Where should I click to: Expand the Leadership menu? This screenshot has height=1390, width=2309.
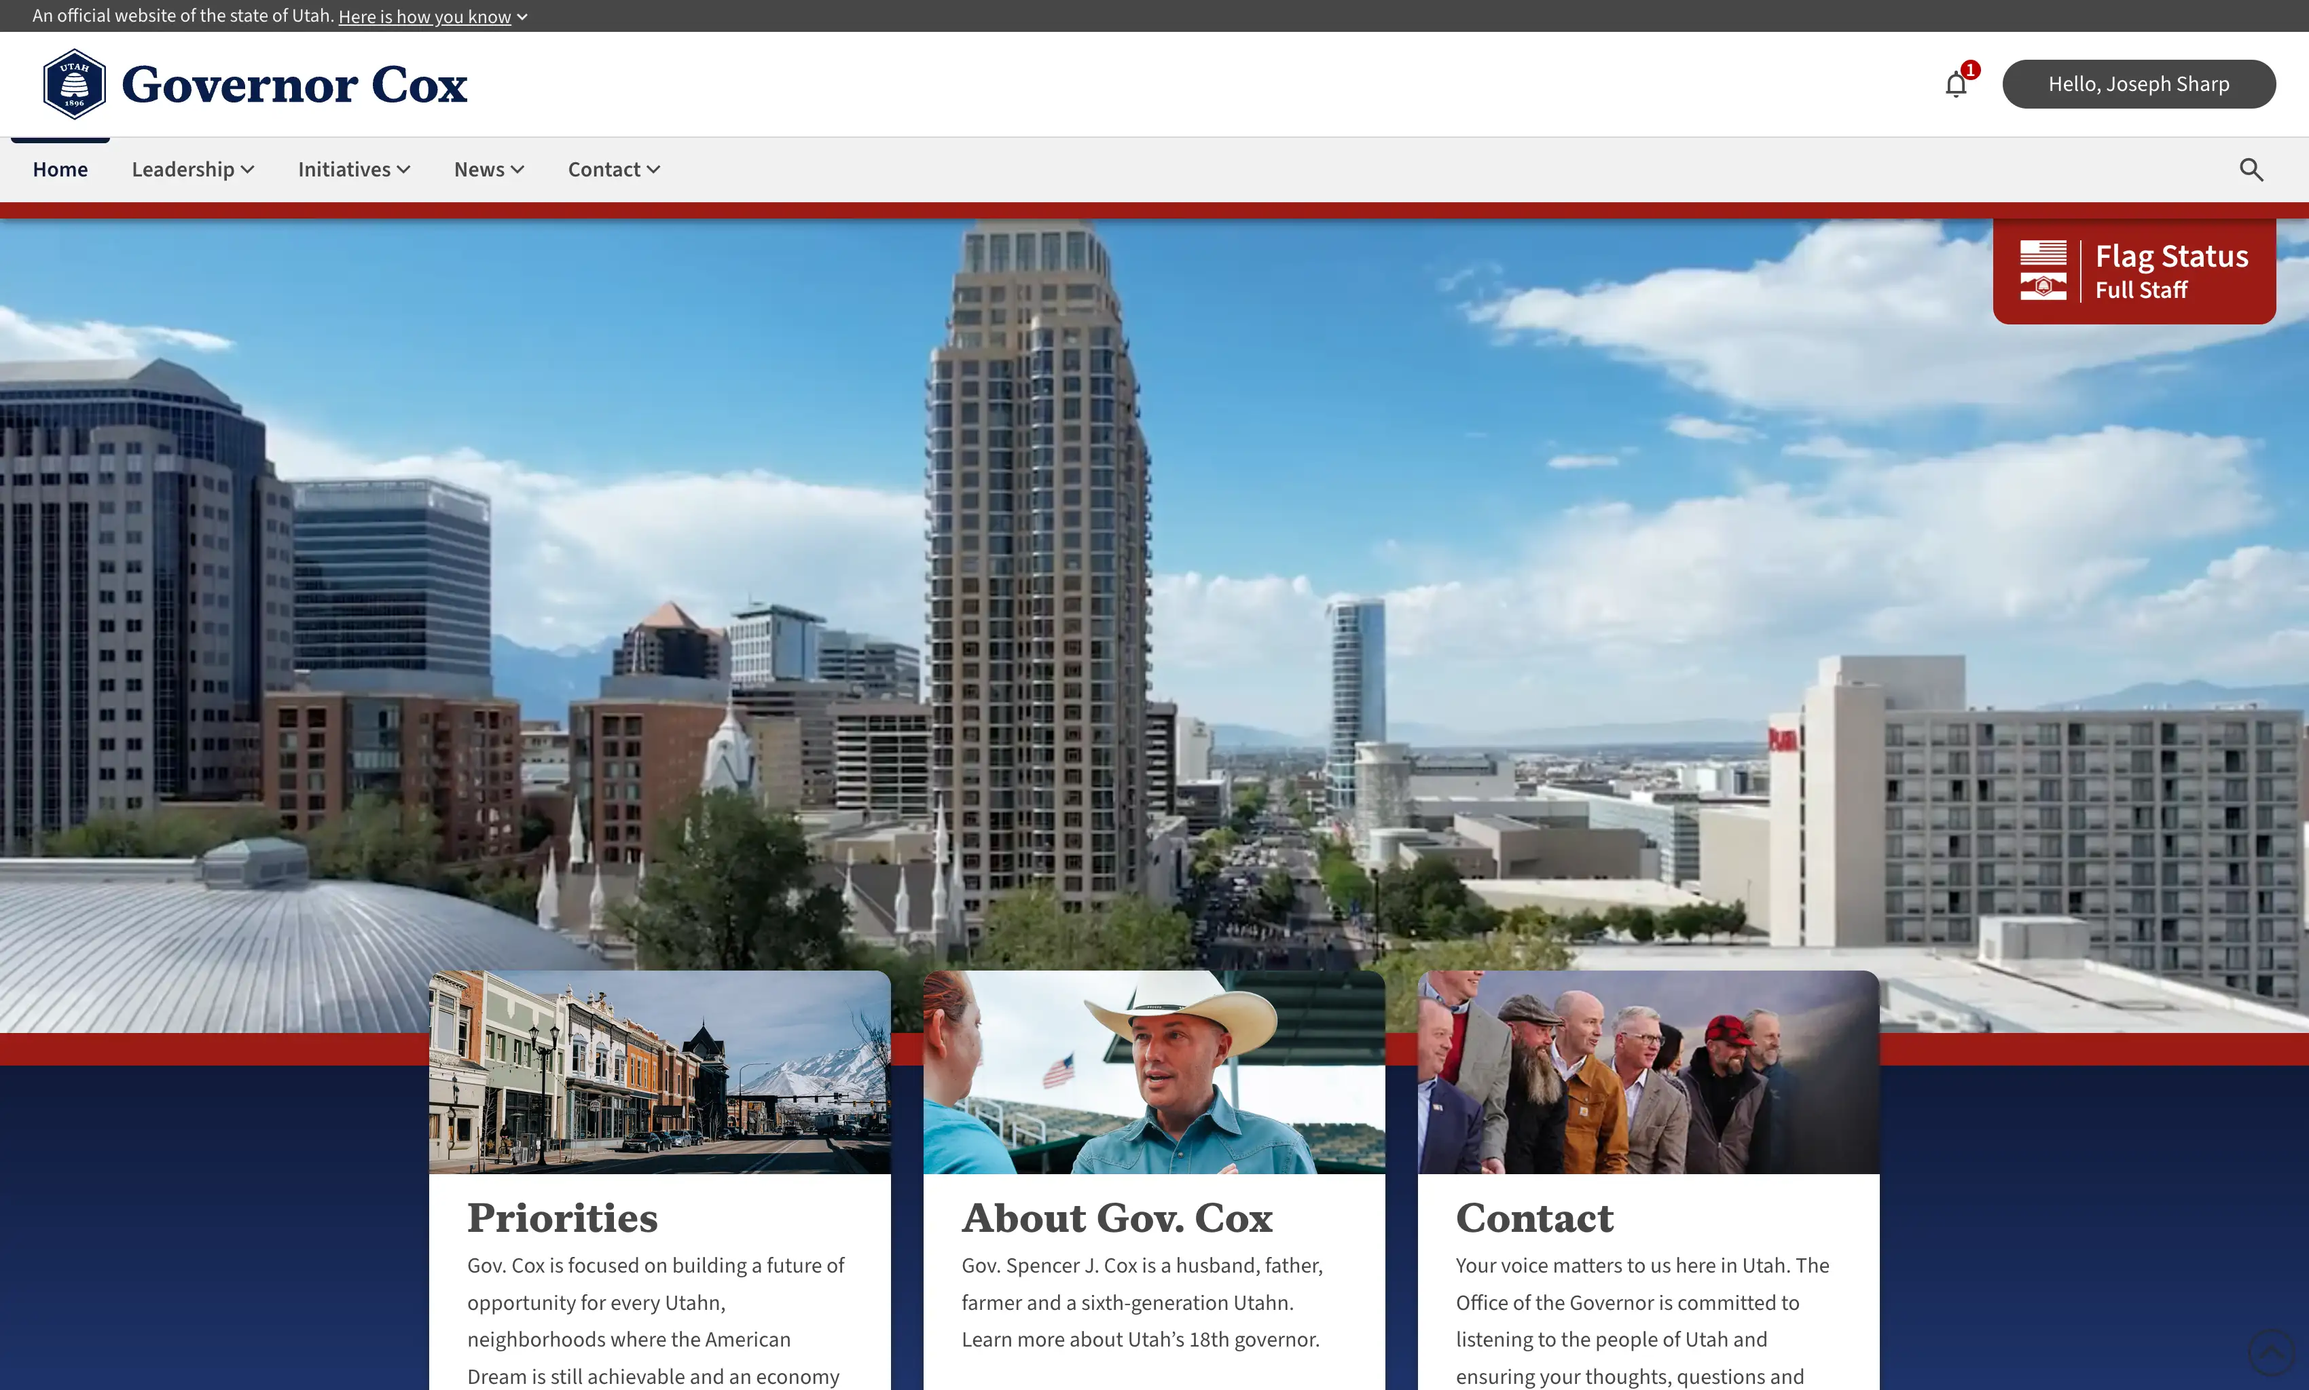click(x=193, y=170)
